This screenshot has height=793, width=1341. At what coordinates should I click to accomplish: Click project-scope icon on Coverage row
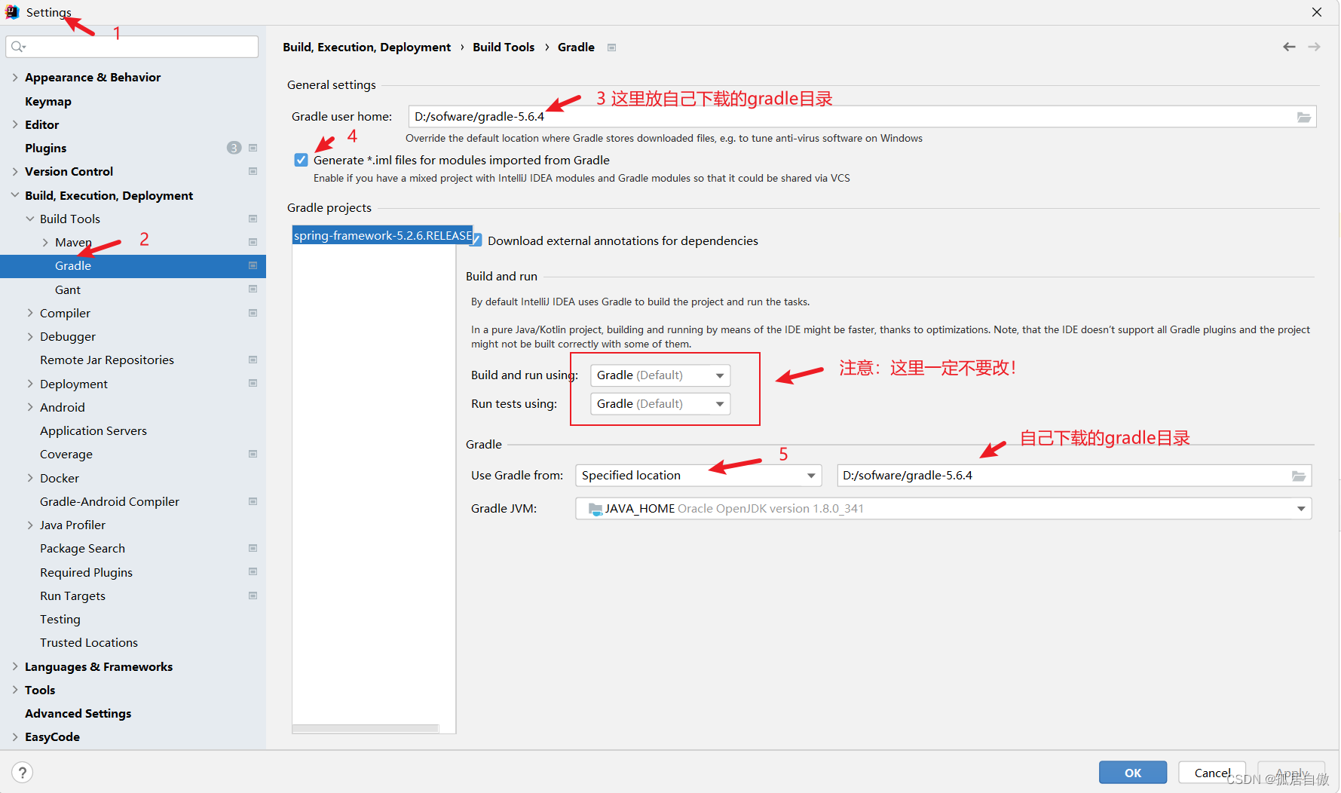253,454
